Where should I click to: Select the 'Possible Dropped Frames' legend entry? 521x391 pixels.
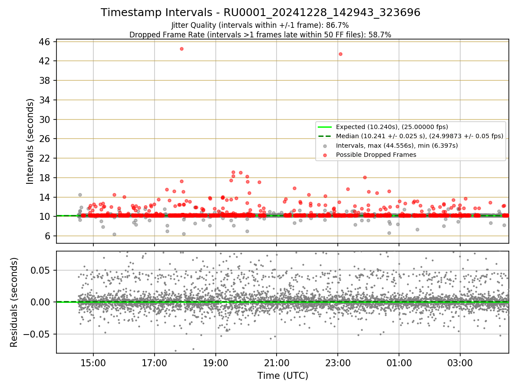(x=376, y=155)
